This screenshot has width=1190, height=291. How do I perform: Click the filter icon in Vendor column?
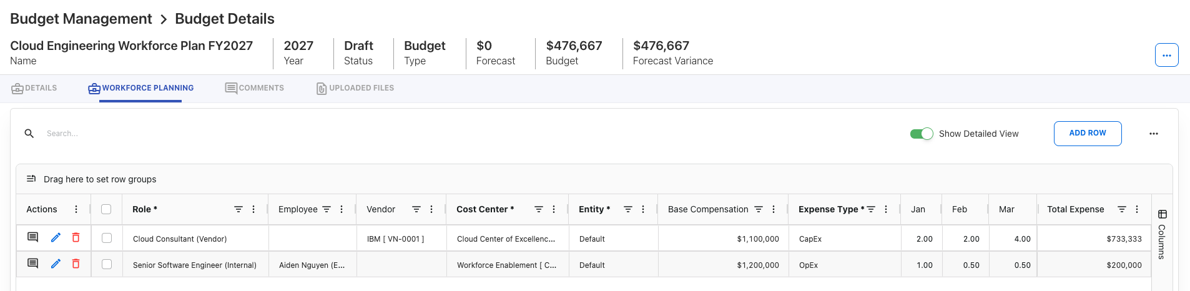[416, 209]
